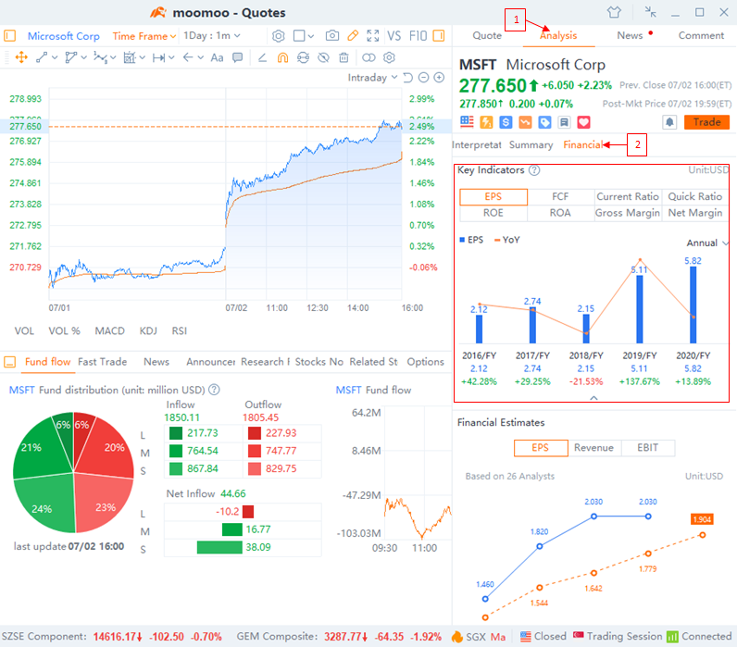Viewport: 737px width, 647px height.
Task: Toggle the drawing sync lock icon
Action: 303,57
